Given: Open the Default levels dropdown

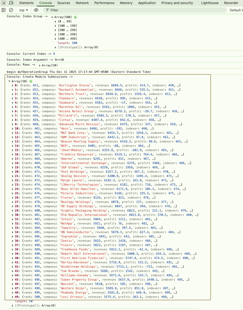Looking at the screenshot, I should pyautogui.click(x=236, y=10).
